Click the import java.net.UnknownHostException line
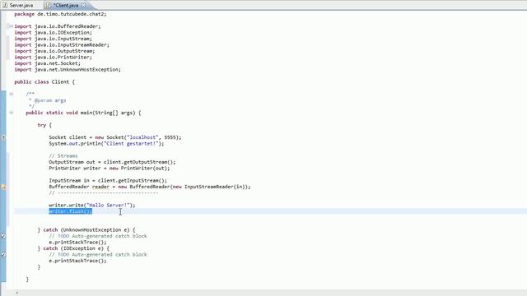This screenshot has height=296, width=527. 68,69
